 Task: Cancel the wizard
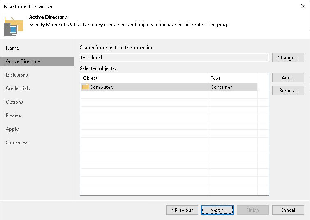[288, 210]
